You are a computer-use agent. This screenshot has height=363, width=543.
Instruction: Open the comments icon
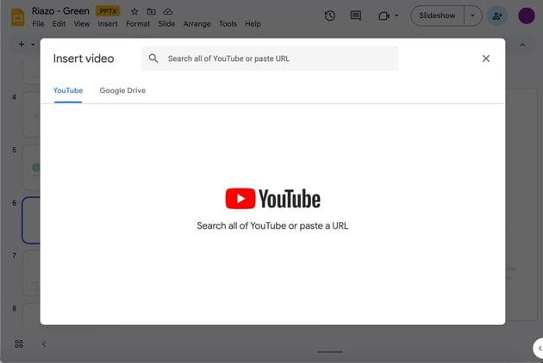[x=356, y=15]
